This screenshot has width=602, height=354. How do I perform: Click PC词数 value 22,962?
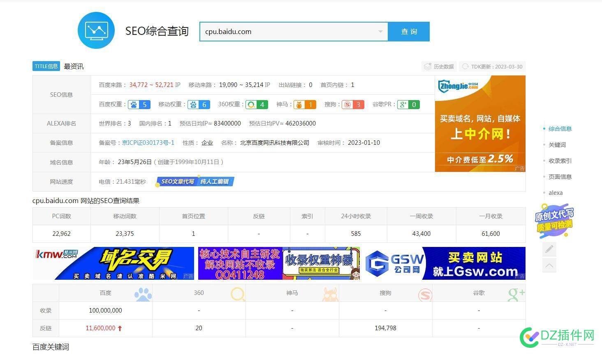62,234
